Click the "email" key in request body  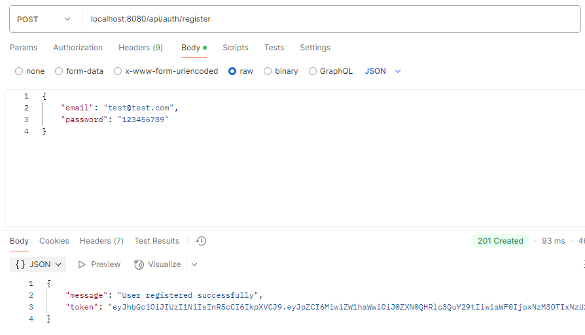coord(77,108)
